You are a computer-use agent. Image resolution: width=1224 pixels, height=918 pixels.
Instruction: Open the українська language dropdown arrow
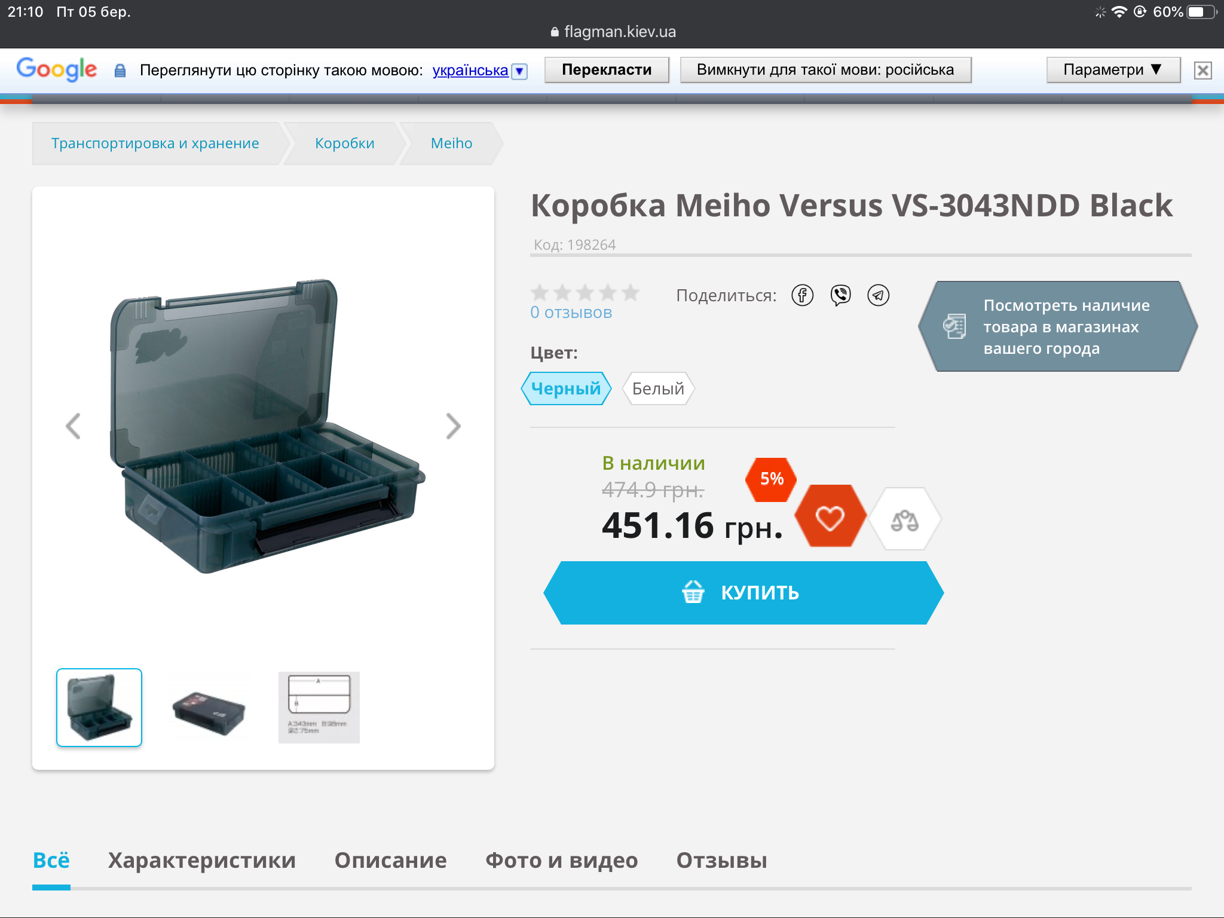click(520, 71)
